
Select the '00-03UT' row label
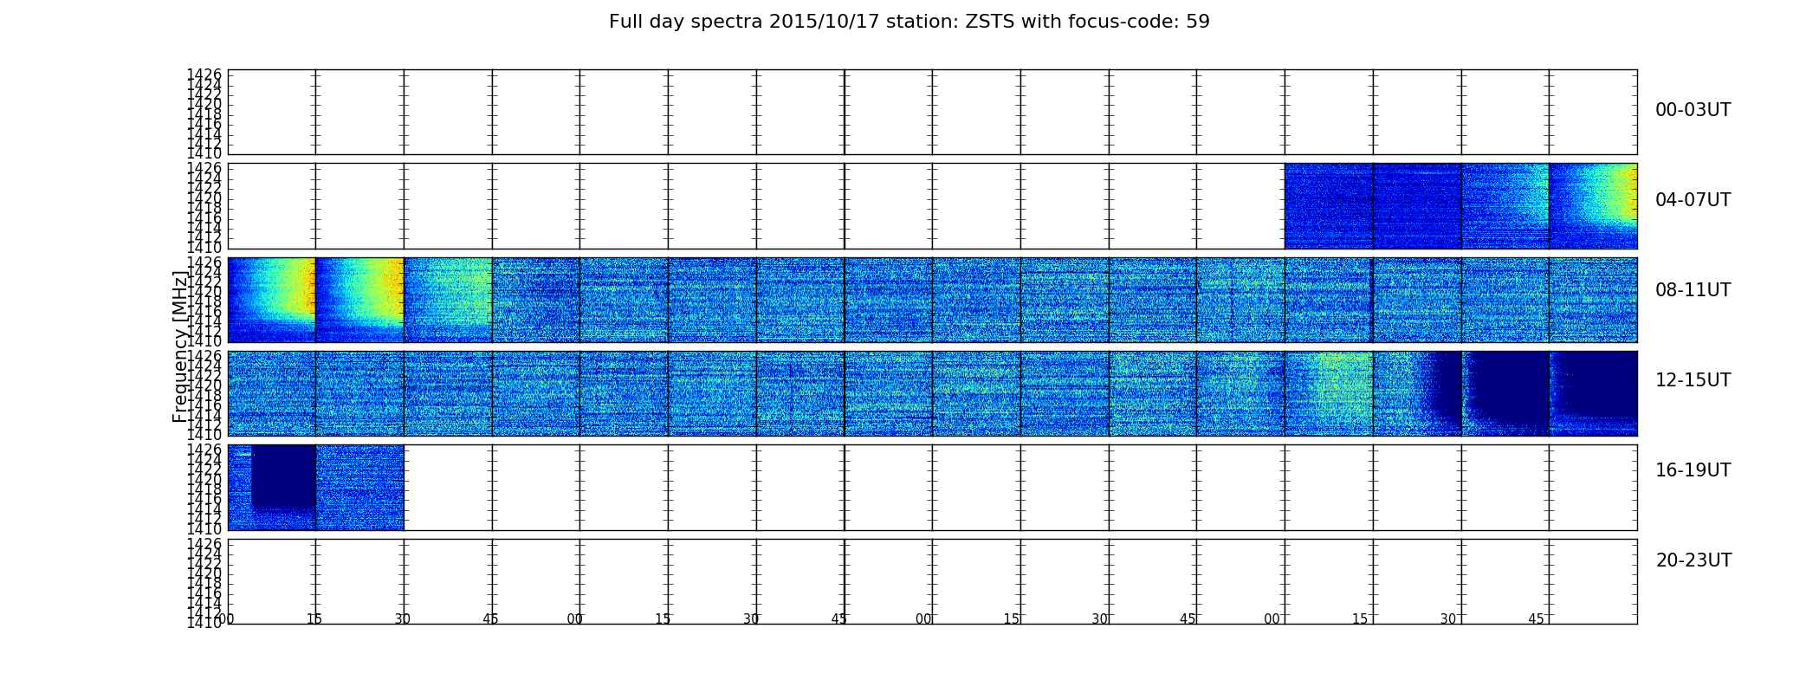1693,110
